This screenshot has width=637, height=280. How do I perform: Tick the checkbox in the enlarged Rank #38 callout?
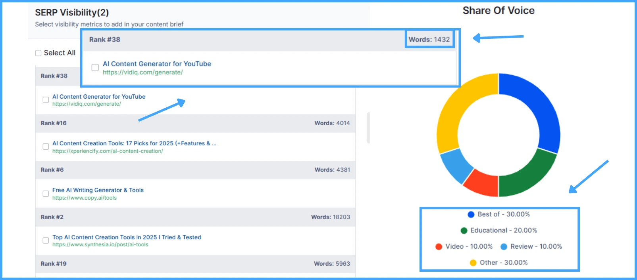point(95,68)
